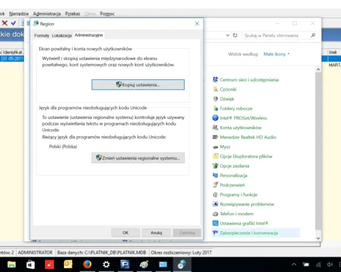Open Windows Store from taskbar
The image size is (341, 272).
31,265
